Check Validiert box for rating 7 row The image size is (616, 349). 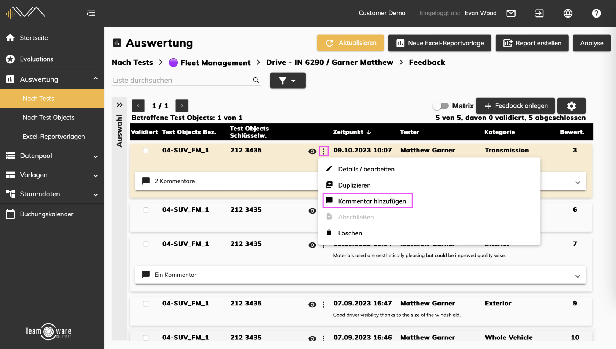click(x=146, y=244)
